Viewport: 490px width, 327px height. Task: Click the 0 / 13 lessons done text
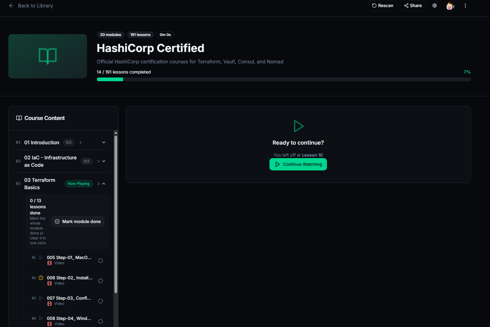[38, 207]
